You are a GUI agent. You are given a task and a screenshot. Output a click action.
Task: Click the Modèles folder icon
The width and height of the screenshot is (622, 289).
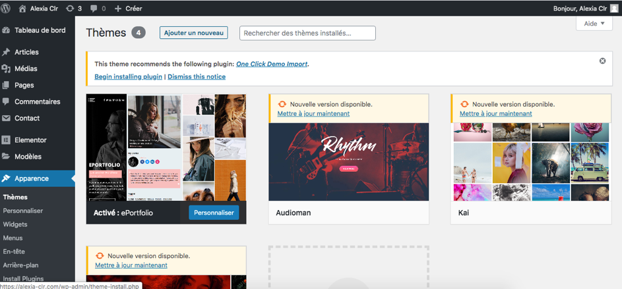coord(6,157)
